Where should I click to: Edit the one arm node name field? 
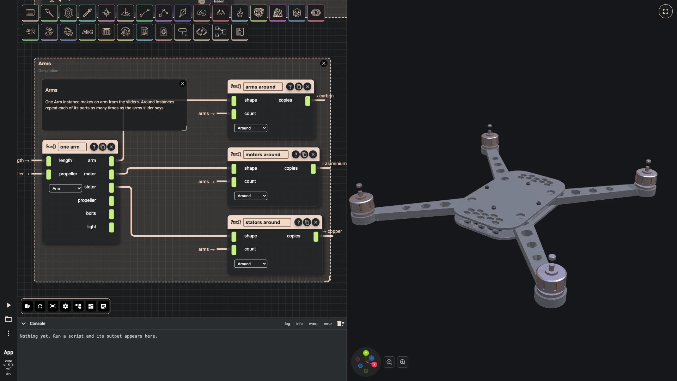72,147
